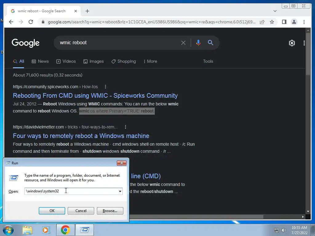
Task: Select the Run taskbar button
Action: click(85, 230)
